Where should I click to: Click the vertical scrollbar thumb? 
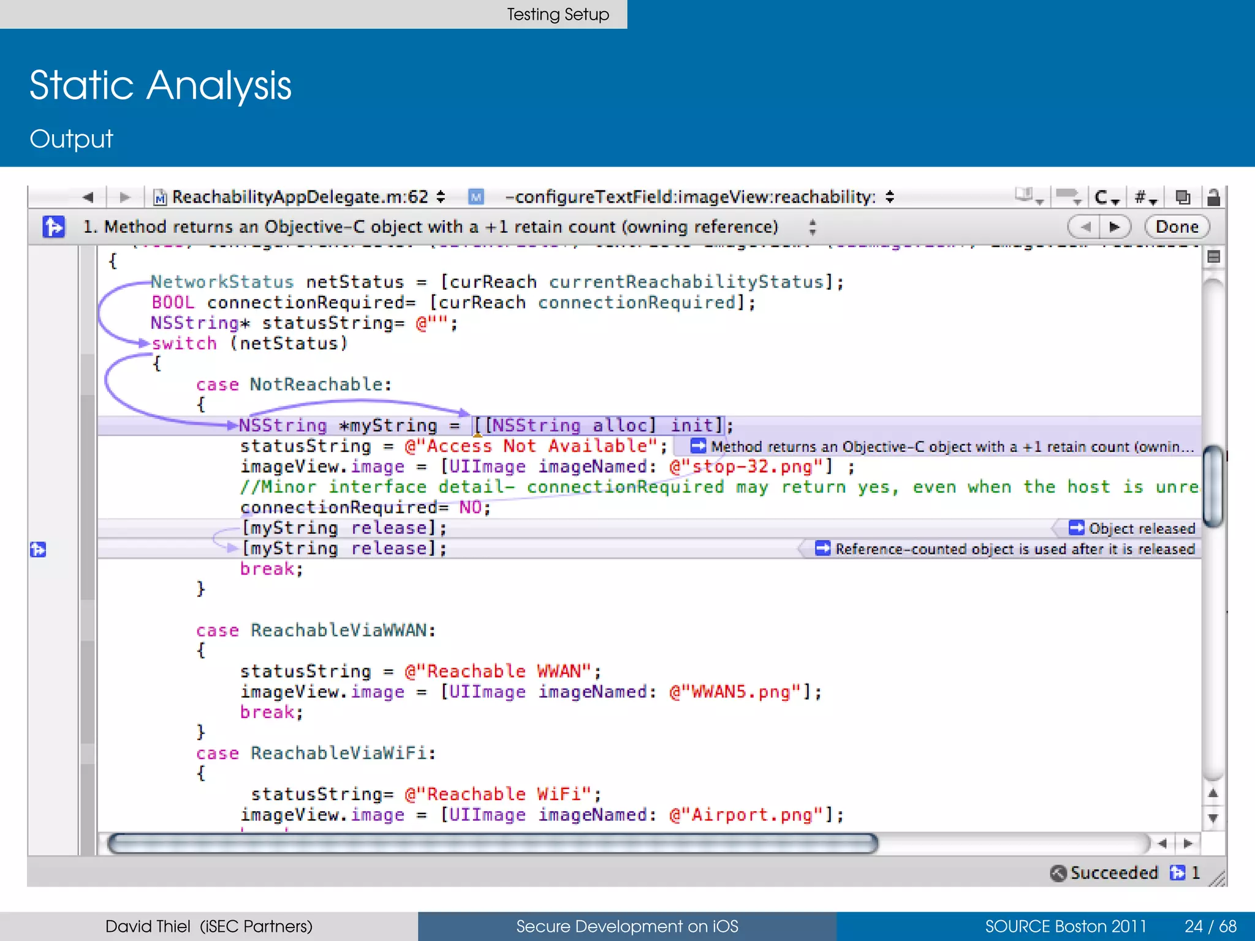(x=1213, y=487)
